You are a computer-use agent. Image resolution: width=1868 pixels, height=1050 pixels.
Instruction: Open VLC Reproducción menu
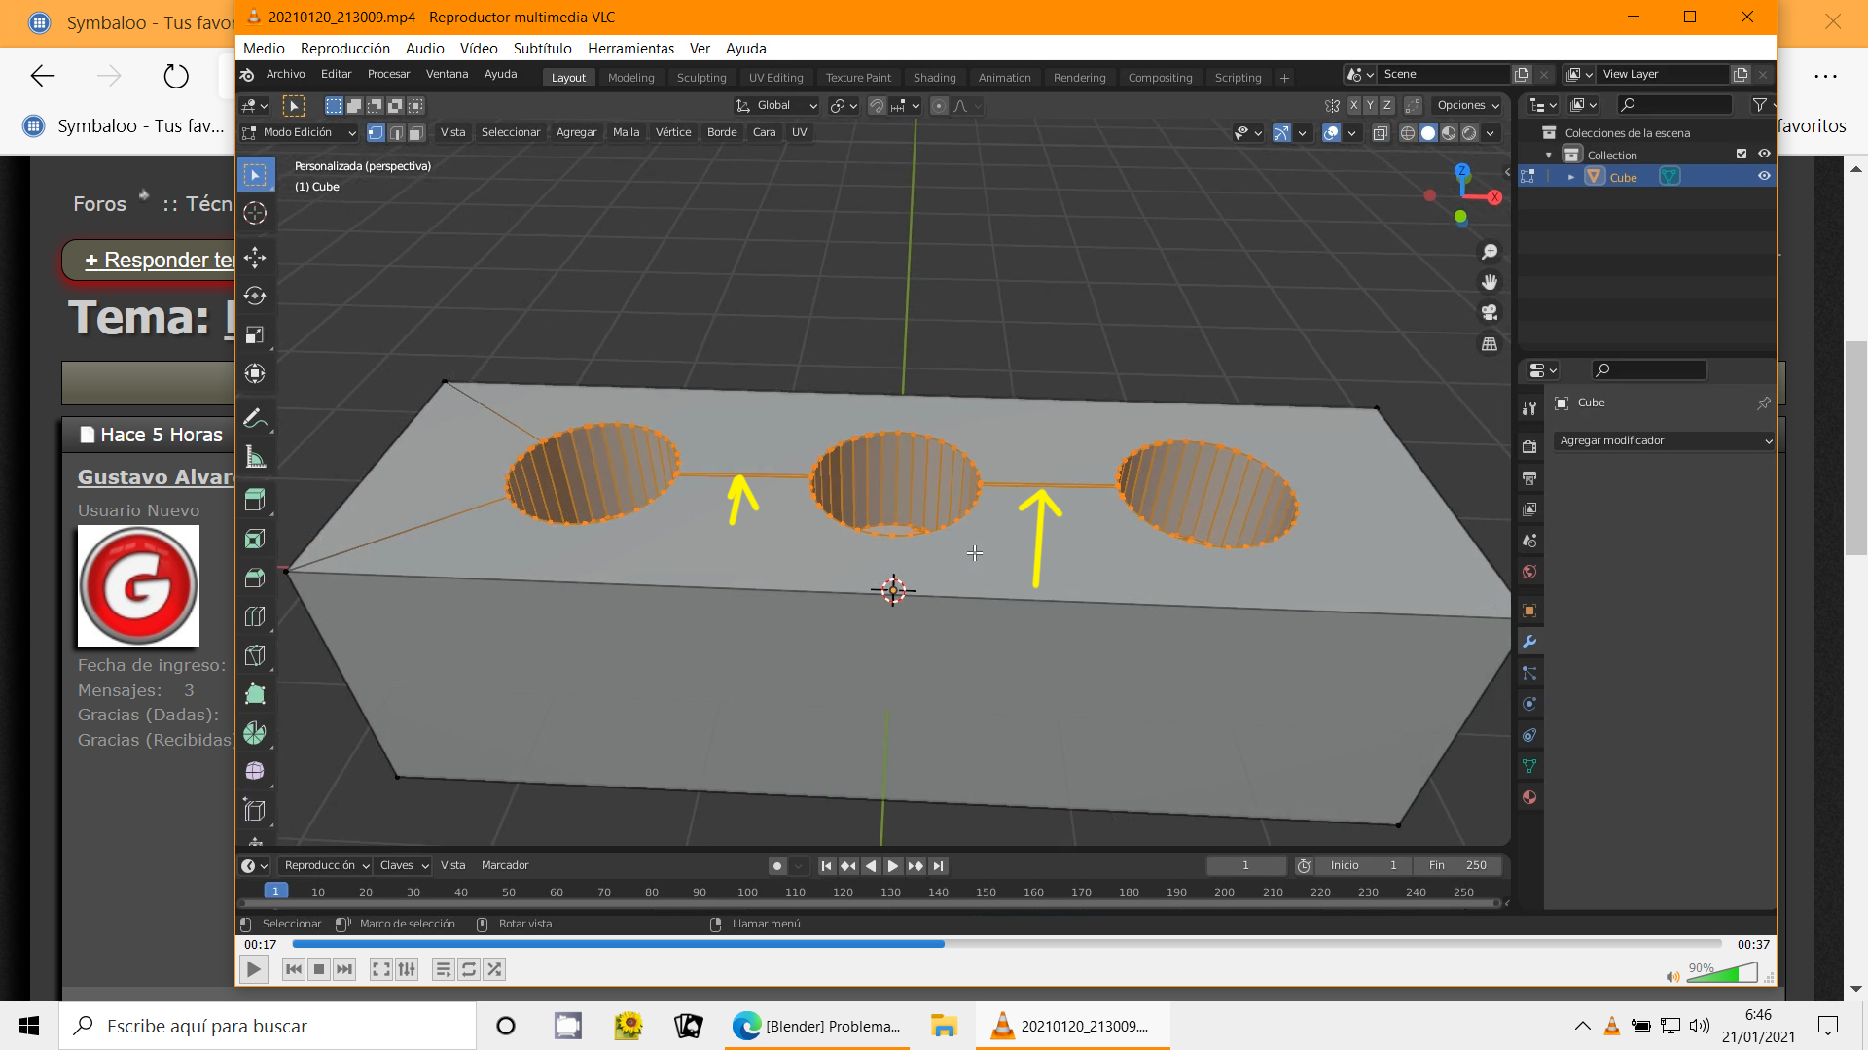tap(344, 49)
